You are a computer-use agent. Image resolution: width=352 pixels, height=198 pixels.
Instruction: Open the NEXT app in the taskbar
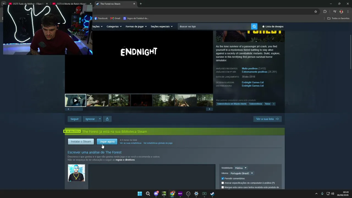180,194
